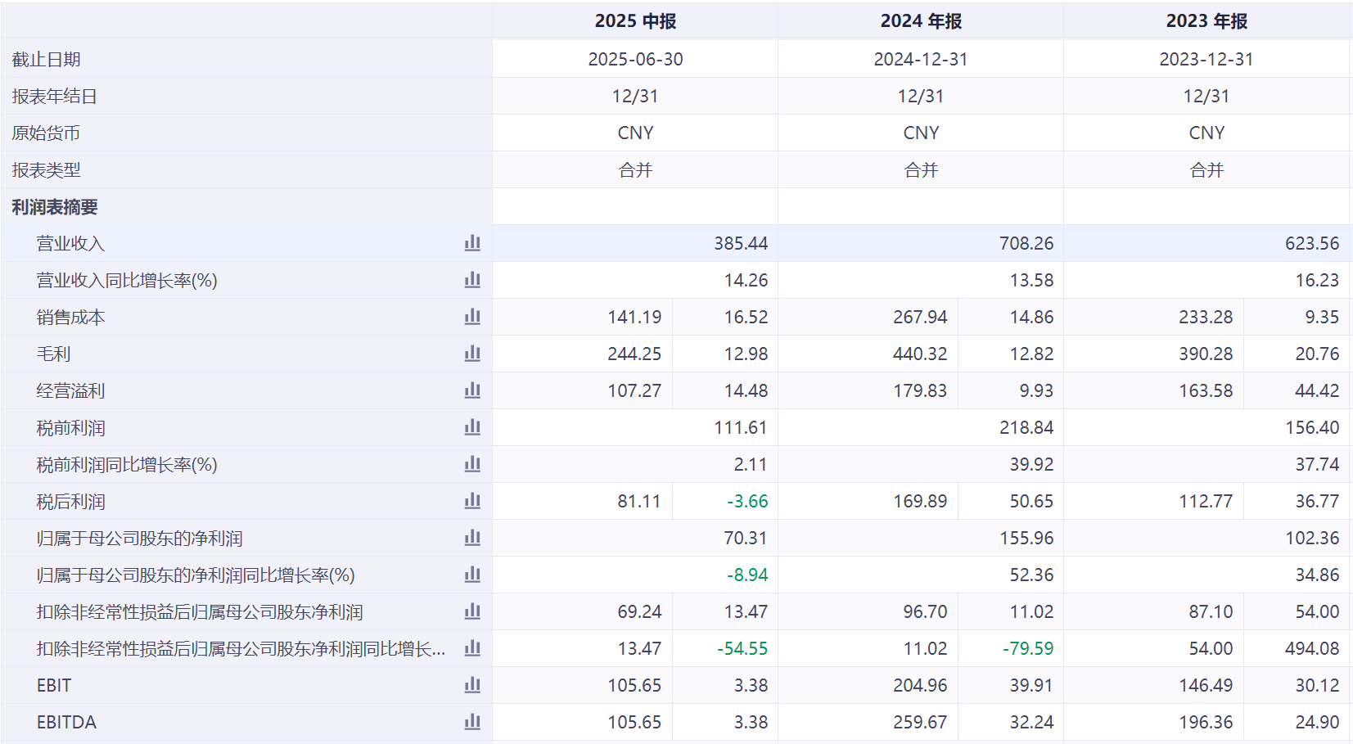The width and height of the screenshot is (1353, 744).
Task: Click chart icon for 税前利润同比增长率(%)
Action: coord(472,464)
